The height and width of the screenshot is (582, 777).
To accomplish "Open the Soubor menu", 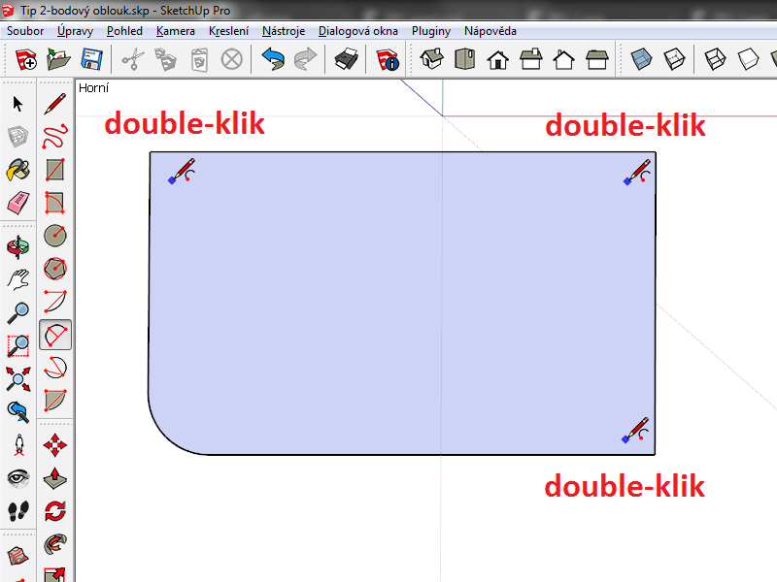I will 25,31.
